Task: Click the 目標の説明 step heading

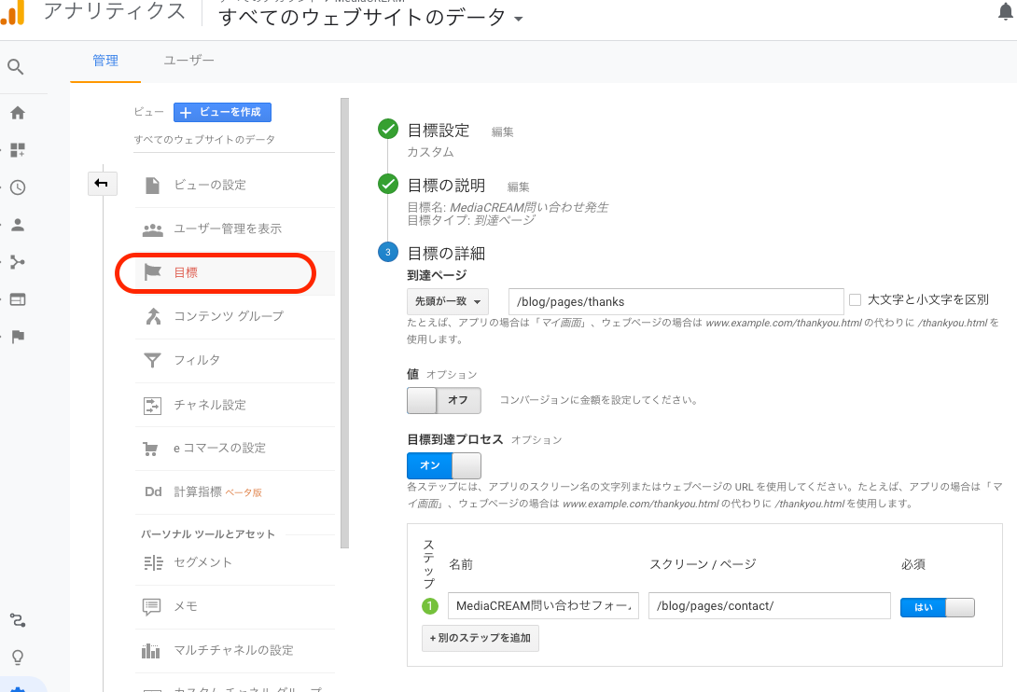Action: pyautogui.click(x=446, y=186)
